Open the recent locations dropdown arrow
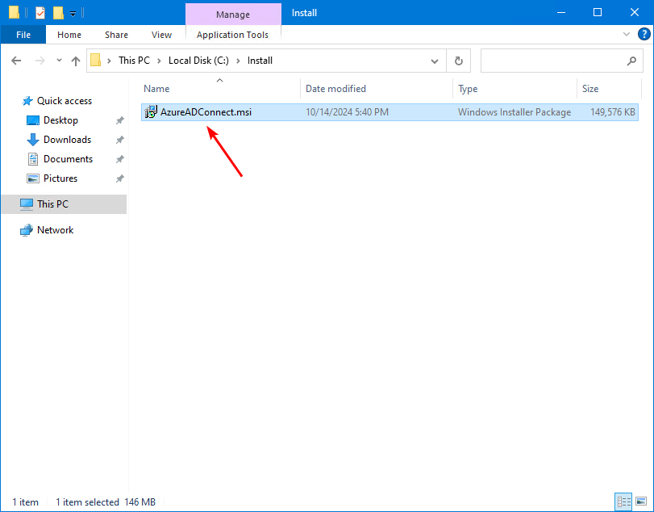The height and width of the screenshot is (512, 654). click(59, 61)
